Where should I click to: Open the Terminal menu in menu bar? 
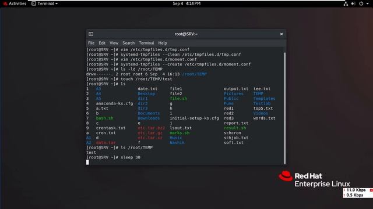146,43
